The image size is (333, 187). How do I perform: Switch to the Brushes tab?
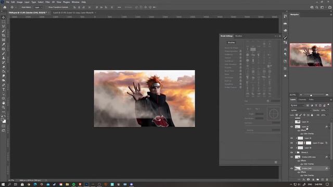[238, 36]
